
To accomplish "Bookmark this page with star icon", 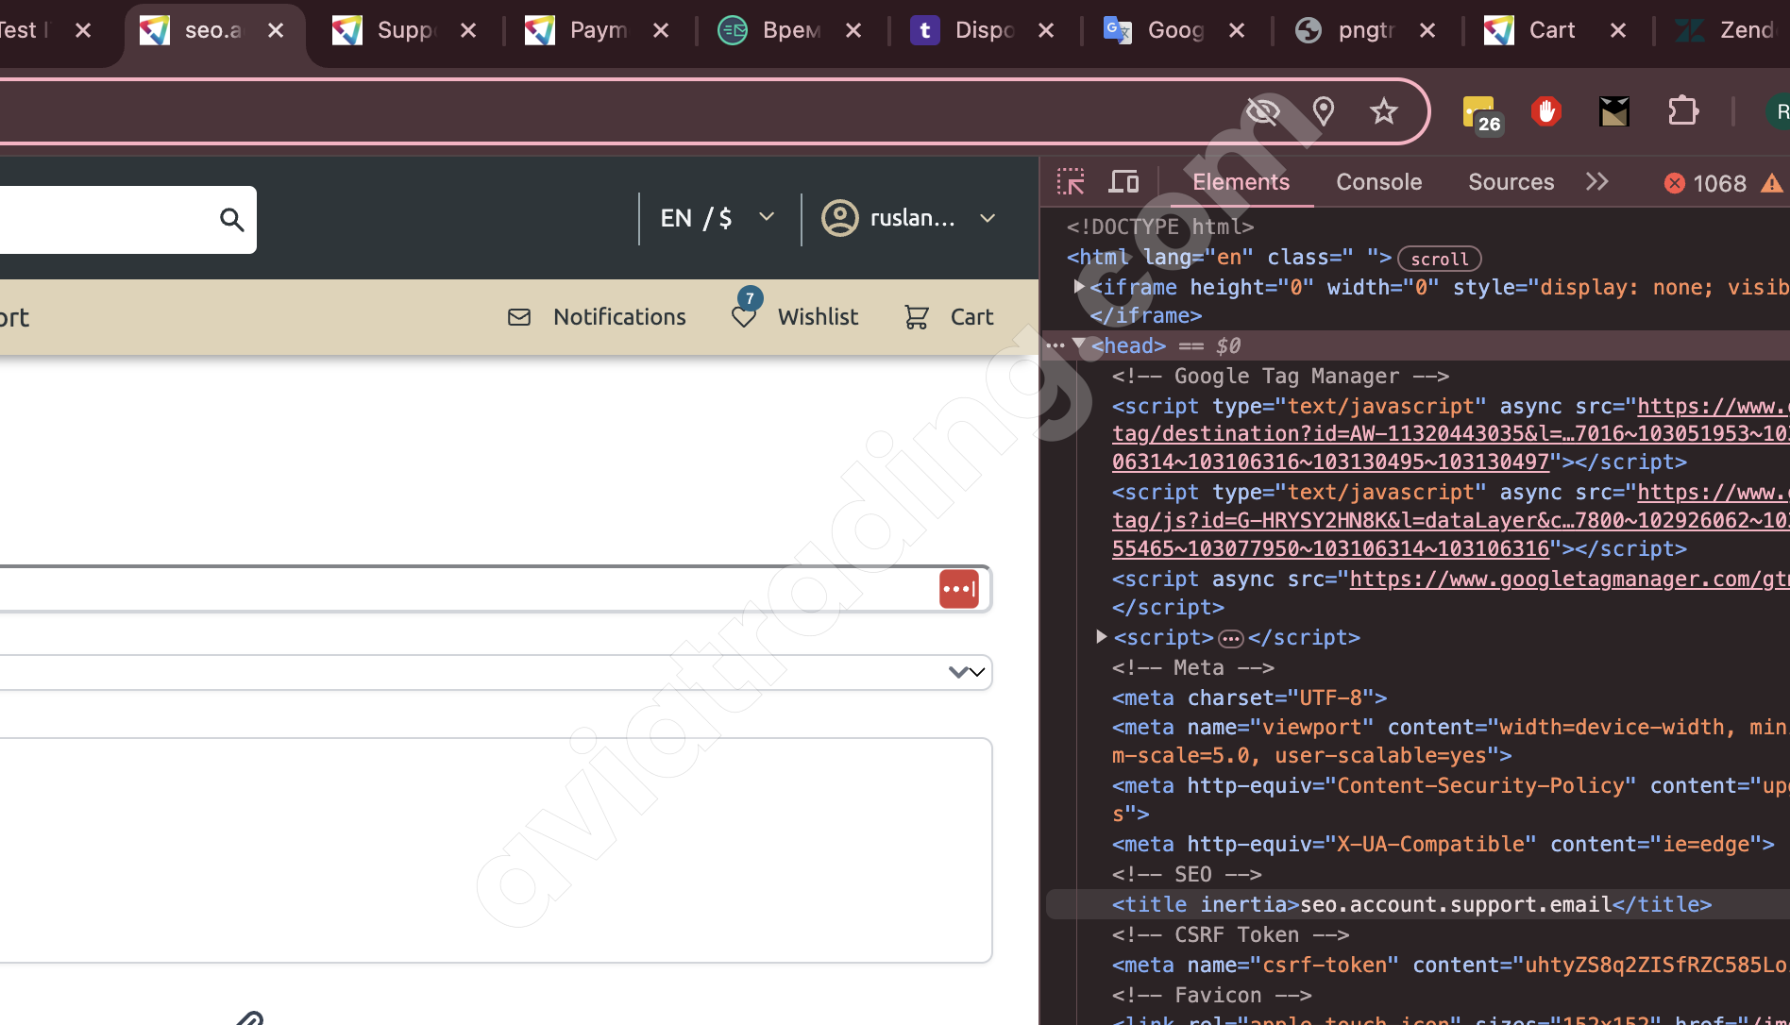I will pos(1383,111).
